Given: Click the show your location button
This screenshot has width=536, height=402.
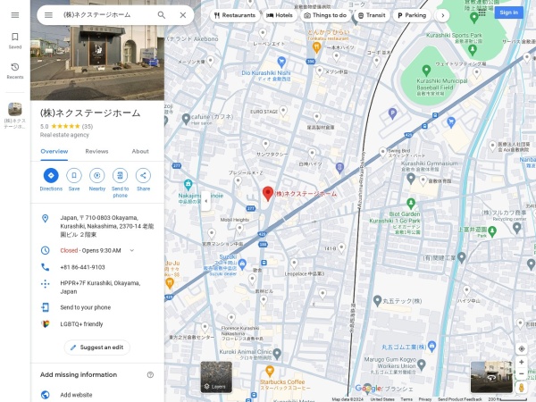Looking at the screenshot, I should click(x=522, y=348).
